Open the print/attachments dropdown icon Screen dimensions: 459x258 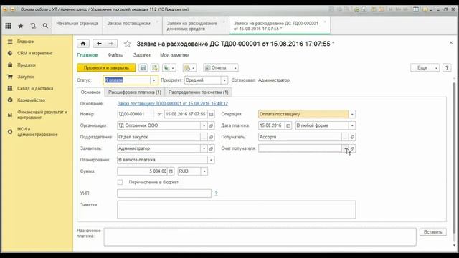pos(189,68)
